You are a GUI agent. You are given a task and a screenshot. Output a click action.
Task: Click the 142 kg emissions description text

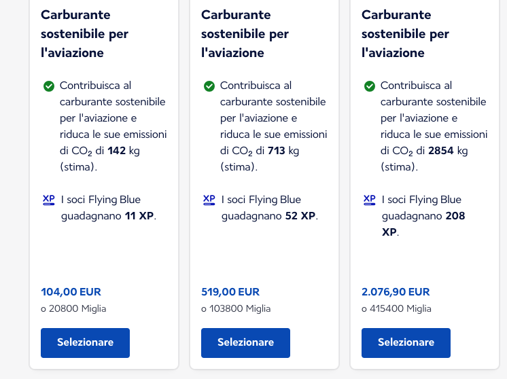pos(113,126)
